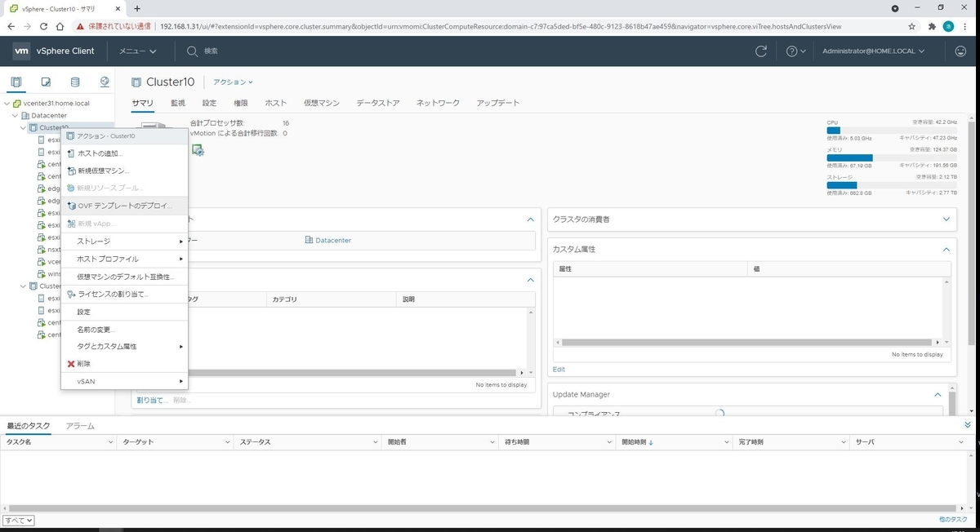Open the Storage inventory view icon

75,82
